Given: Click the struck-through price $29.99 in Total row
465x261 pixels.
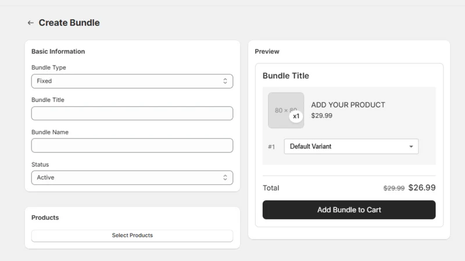Looking at the screenshot, I should 394,188.
